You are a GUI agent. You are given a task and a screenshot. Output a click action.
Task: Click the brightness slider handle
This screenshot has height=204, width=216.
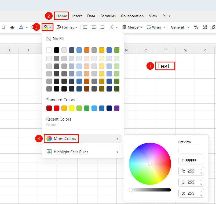coord(131,190)
